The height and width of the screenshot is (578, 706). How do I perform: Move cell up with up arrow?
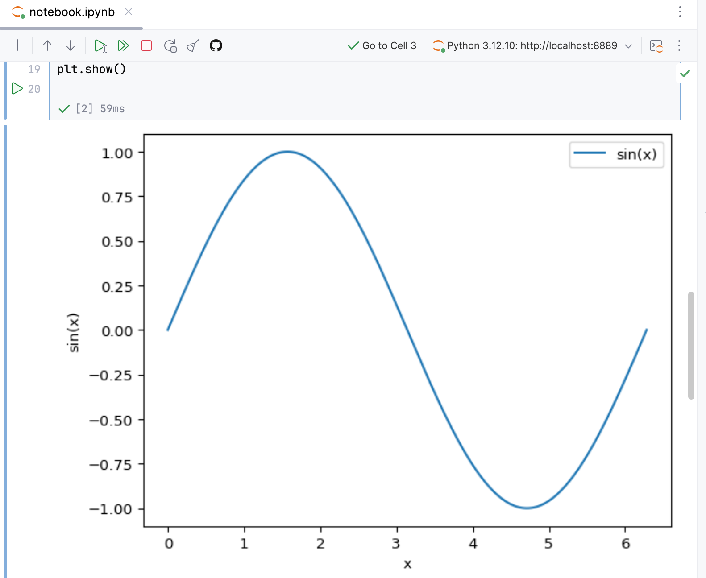coord(47,45)
